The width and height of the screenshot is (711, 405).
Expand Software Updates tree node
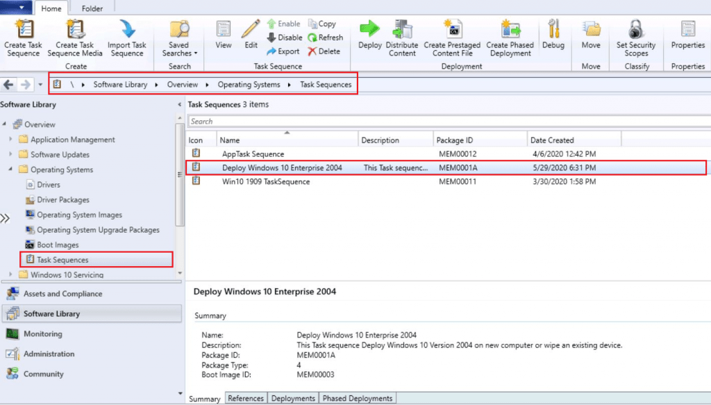(x=10, y=154)
